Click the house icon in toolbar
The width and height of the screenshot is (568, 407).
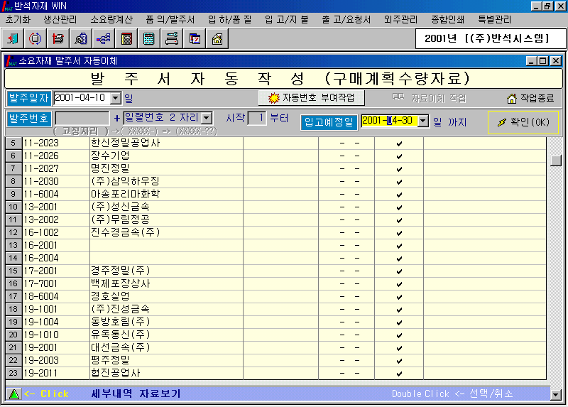(x=217, y=39)
